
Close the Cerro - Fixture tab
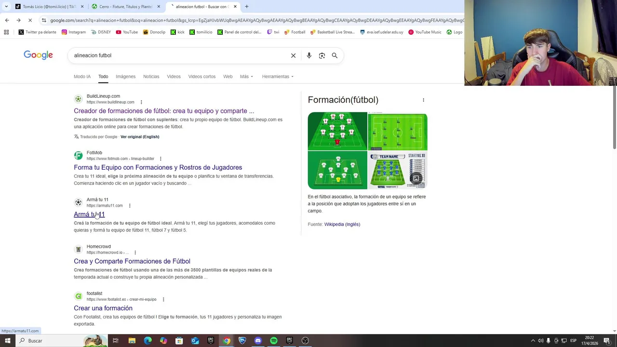click(159, 7)
